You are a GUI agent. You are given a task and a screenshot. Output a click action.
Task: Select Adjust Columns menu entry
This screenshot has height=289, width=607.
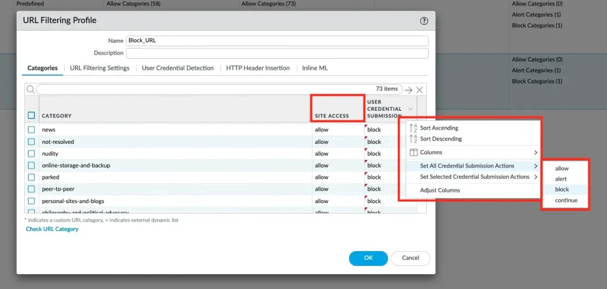click(440, 190)
